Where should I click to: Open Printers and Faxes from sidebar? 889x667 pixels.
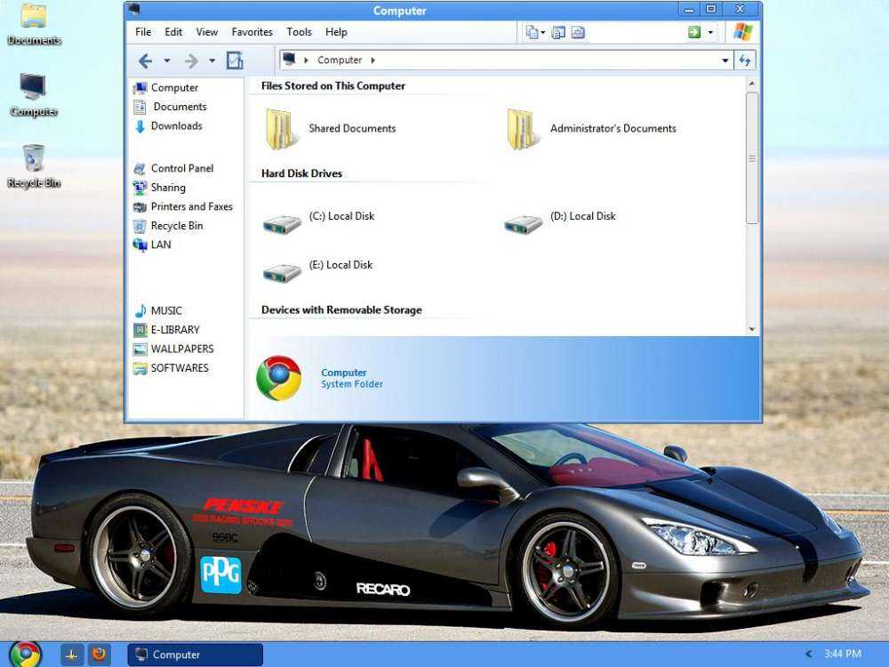191,206
